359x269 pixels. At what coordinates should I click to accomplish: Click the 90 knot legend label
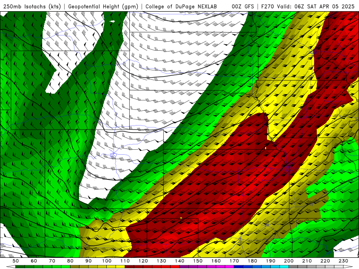pos(88,261)
